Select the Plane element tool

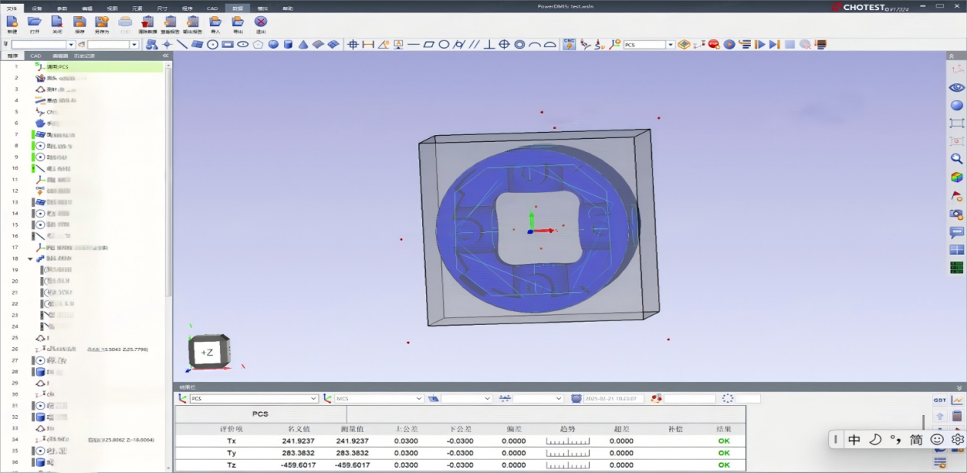click(197, 44)
